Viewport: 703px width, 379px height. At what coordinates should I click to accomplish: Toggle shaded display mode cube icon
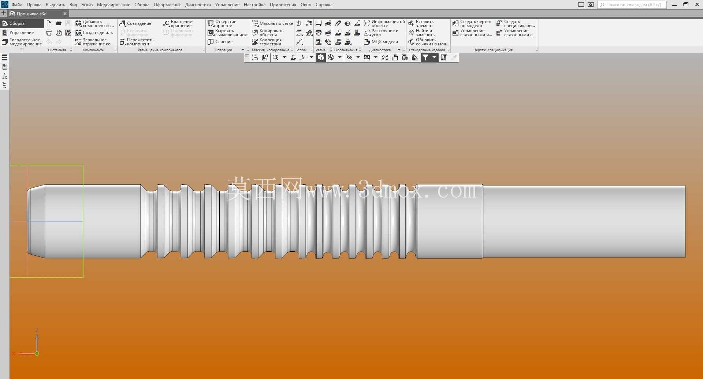(x=321, y=57)
